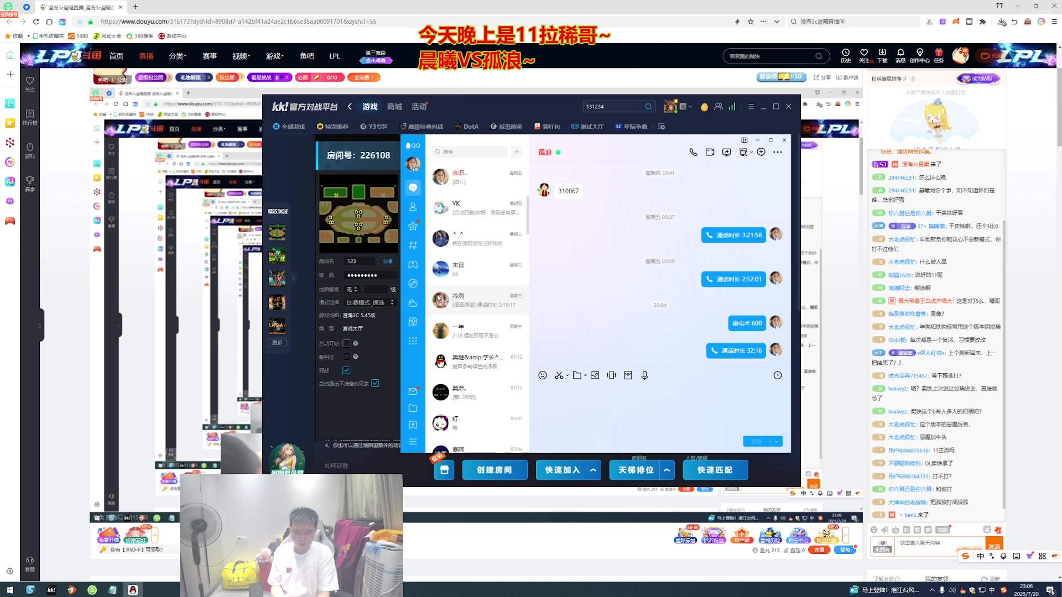Open the friends icon in KK platform header
Viewport: 1062px width, 597px height.
tap(718, 107)
